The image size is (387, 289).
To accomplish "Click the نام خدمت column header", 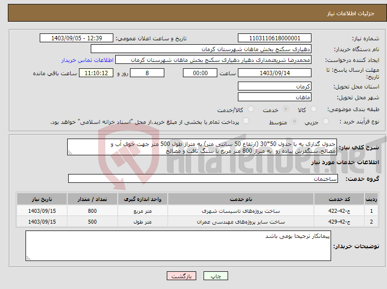I will (241, 199).
